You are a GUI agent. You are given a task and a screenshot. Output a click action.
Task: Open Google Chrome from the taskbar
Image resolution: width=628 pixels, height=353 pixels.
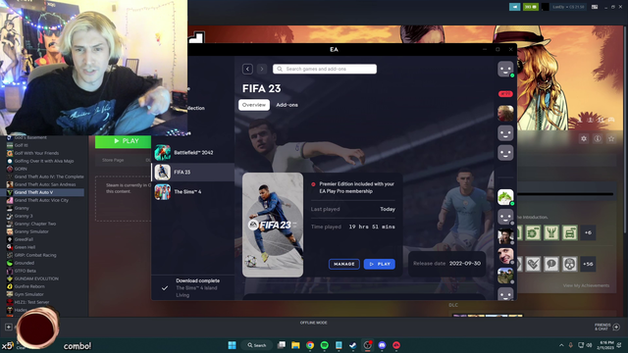pos(310,345)
